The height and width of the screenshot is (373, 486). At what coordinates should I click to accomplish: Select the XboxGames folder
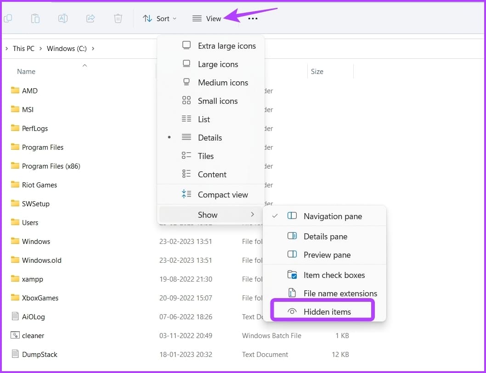34,298
